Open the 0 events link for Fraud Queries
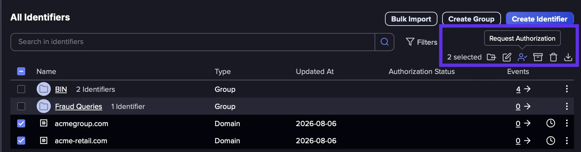581x152 pixels. coord(518,106)
